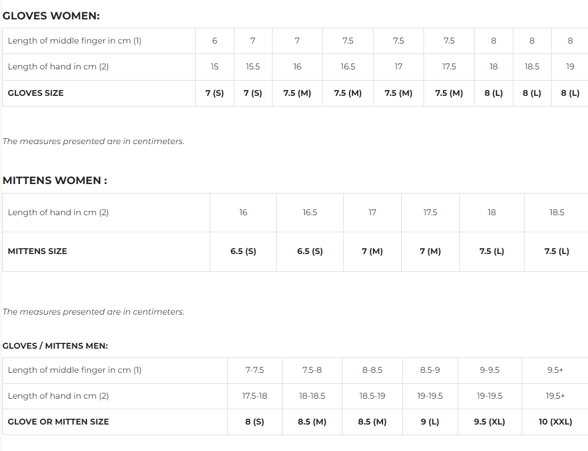Choose the 9 (L) men's size cell
The height and width of the screenshot is (451, 588).
click(430, 422)
